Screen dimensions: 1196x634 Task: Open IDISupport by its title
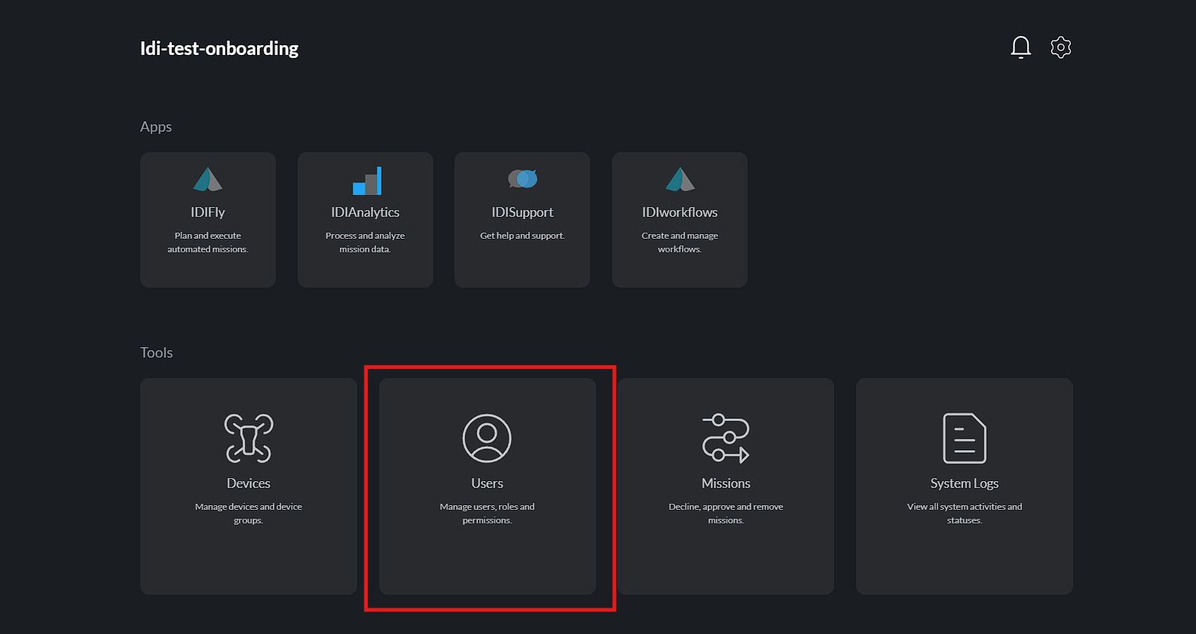tap(522, 212)
